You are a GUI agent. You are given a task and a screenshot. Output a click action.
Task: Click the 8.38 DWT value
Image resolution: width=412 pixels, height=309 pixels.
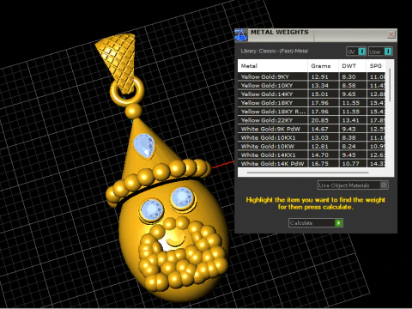pyautogui.click(x=348, y=137)
